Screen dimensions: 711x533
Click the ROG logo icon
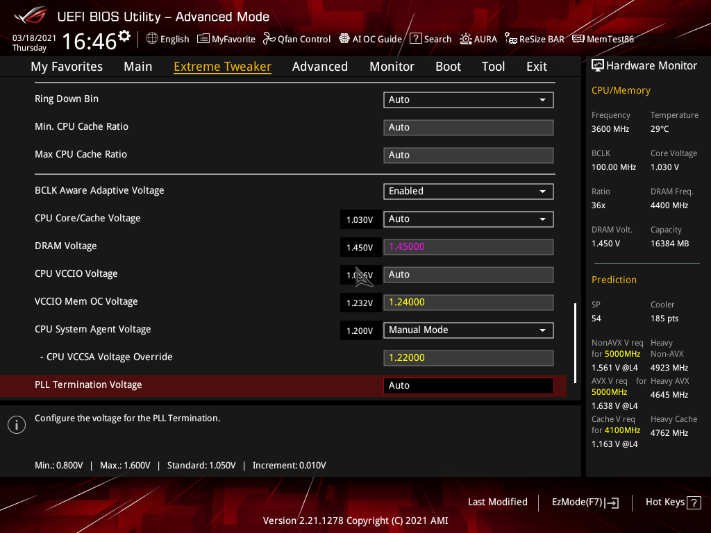coord(30,15)
